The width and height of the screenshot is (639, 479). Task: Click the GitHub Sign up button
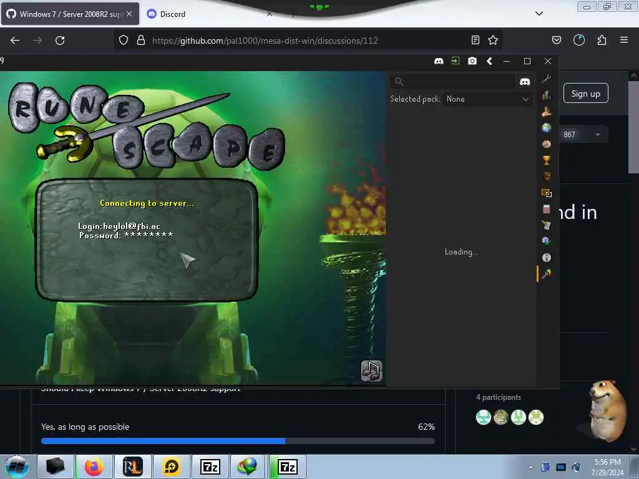click(x=585, y=94)
